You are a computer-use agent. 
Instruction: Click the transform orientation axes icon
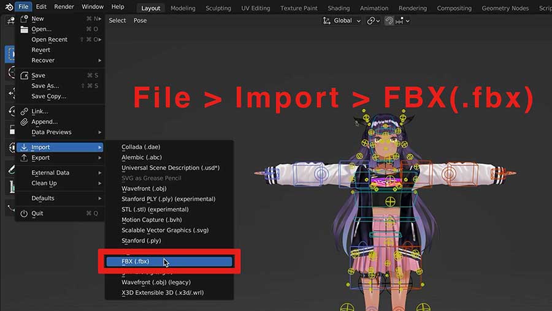click(x=327, y=21)
